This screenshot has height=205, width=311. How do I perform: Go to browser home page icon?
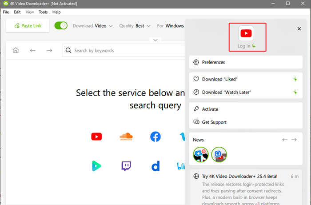pos(16,50)
